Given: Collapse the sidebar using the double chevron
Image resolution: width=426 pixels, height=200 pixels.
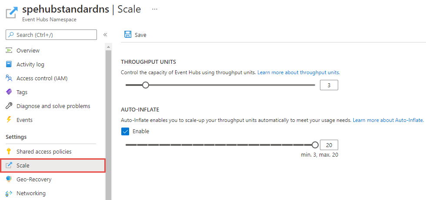Looking at the screenshot, I should (105, 35).
